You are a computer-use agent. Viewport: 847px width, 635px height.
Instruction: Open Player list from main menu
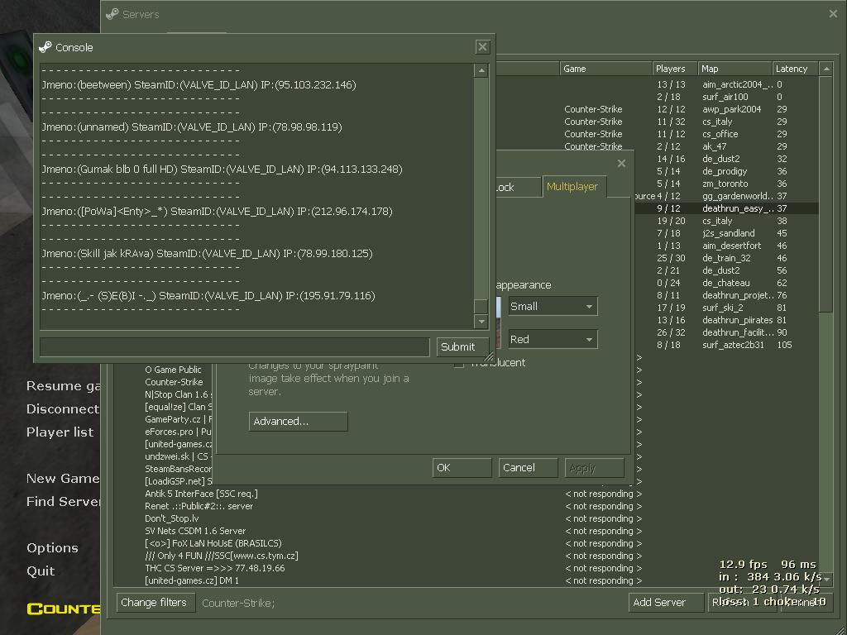pos(60,432)
